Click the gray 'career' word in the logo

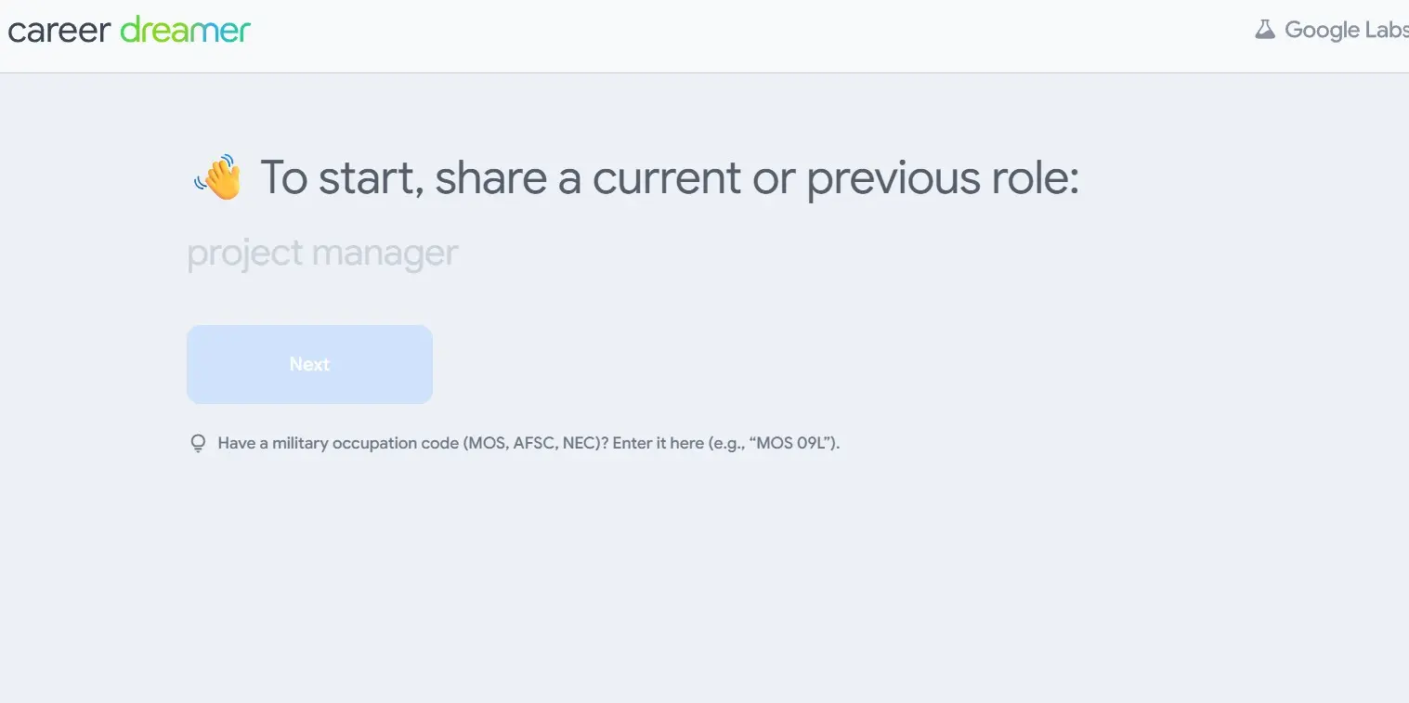(60, 31)
